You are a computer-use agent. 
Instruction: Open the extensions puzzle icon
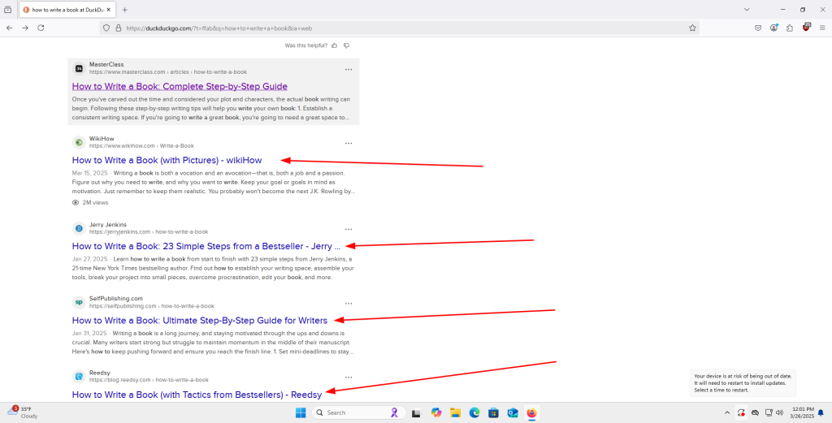point(790,28)
